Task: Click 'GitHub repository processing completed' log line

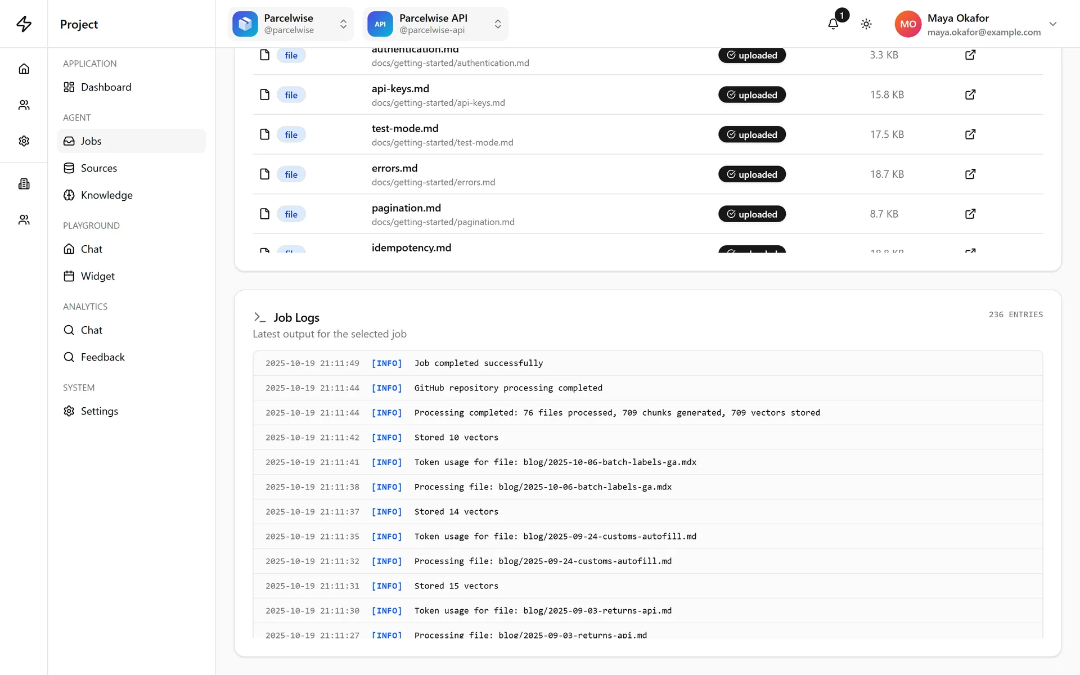Action: (647, 388)
